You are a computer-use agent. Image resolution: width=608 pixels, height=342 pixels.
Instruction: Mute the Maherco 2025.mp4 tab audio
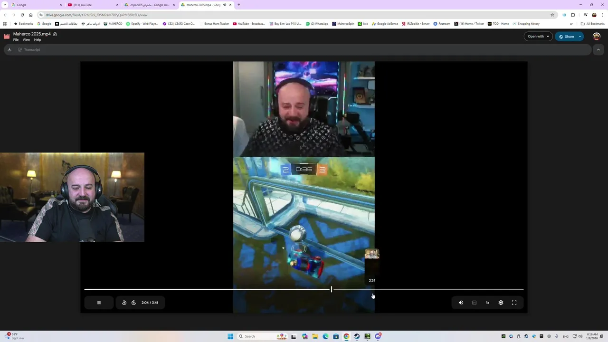(225, 5)
